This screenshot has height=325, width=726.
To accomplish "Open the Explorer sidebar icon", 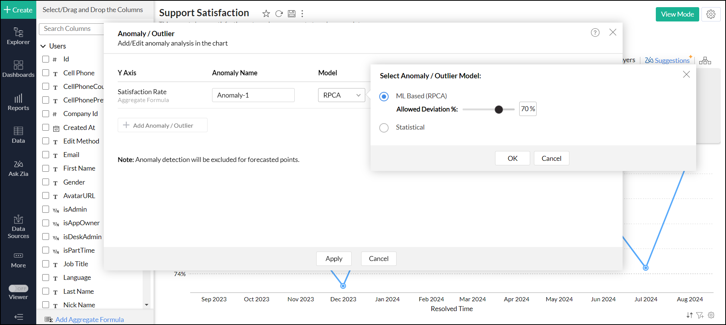I will click(x=18, y=36).
